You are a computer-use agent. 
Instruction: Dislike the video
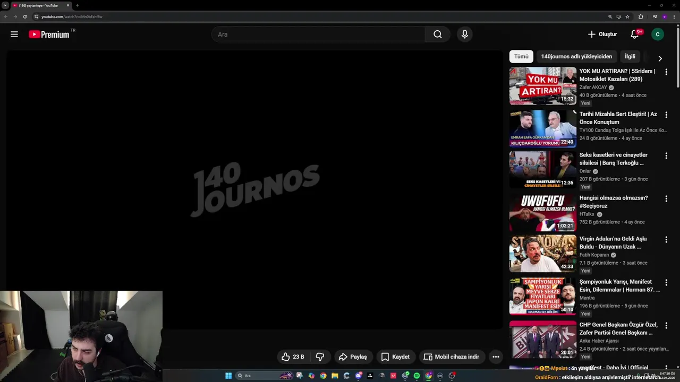(320, 357)
